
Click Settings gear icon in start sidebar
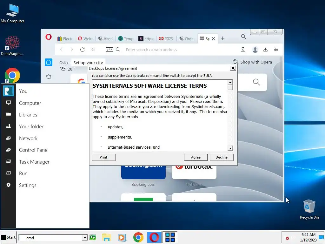click(x=9, y=185)
